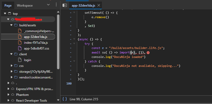Click the navigator scroll up arrow
The height and width of the screenshot is (104, 212).
coord(58,12)
